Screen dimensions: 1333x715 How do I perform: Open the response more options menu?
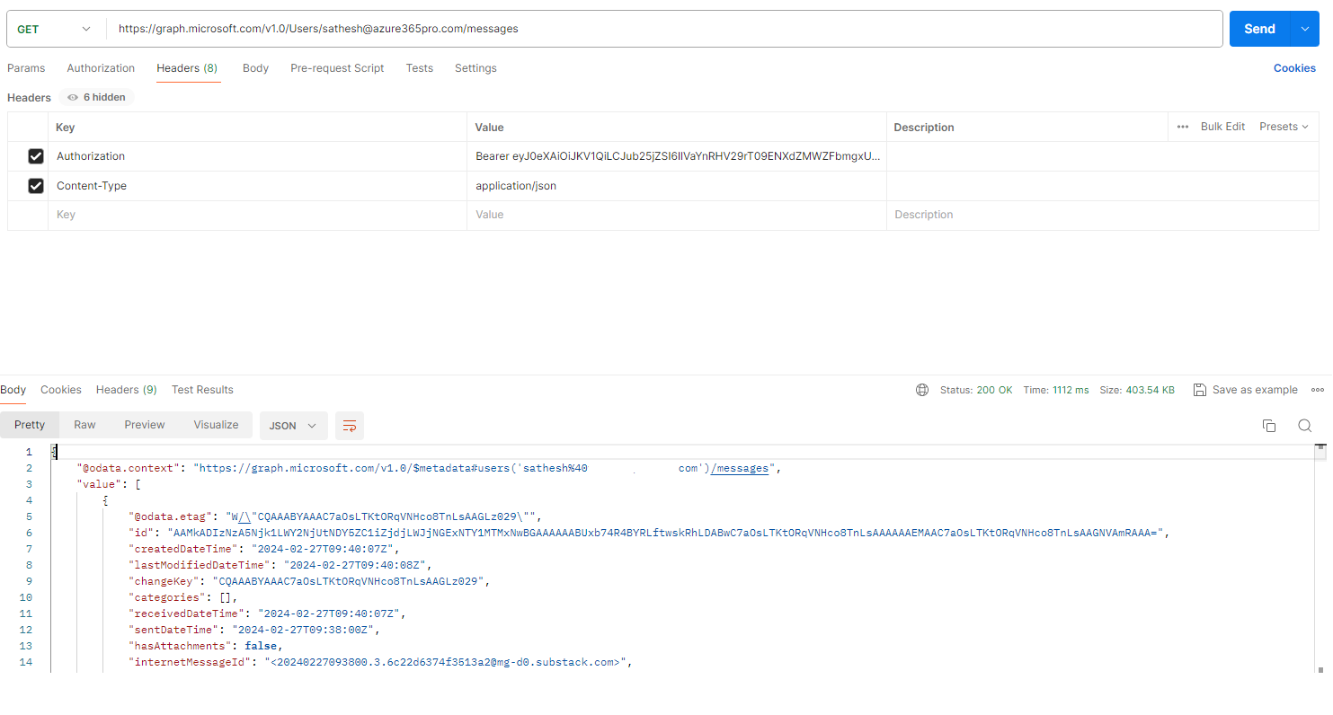[x=1318, y=390]
